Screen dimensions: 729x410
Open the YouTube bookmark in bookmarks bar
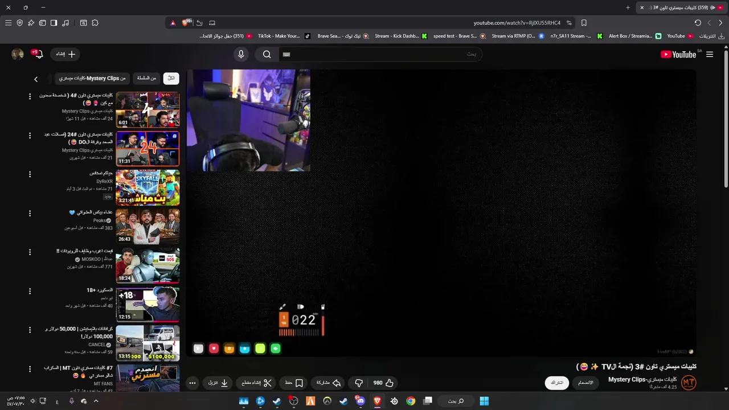click(x=680, y=36)
